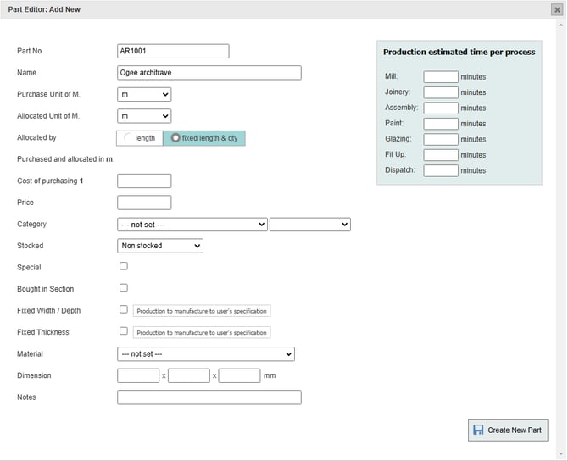Click the Create New Part button
The width and height of the screenshot is (568, 461).
tap(508, 430)
